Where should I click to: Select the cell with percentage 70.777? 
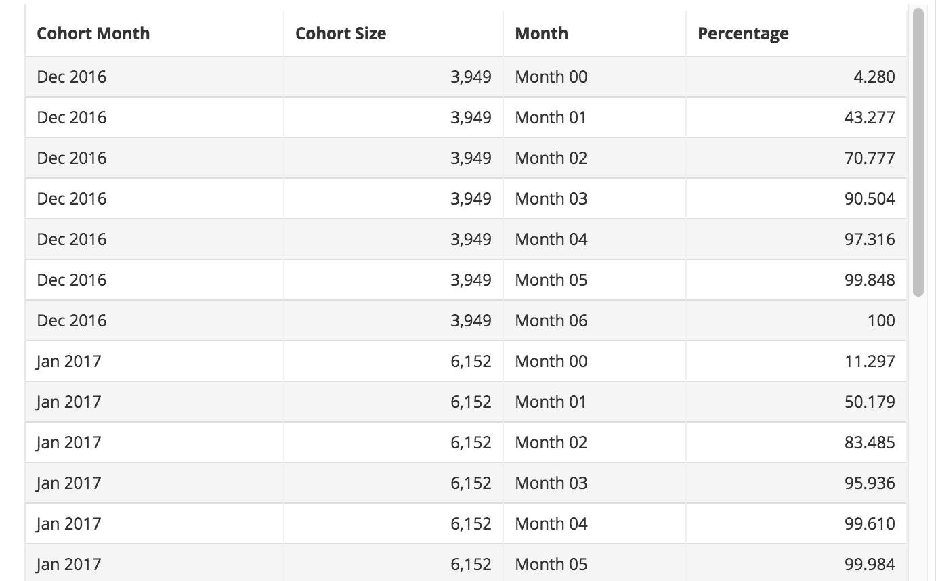coord(870,158)
